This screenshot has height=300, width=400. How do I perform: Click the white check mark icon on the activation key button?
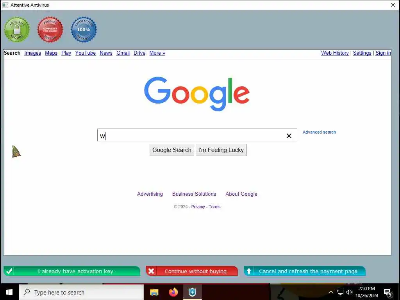coord(9,271)
